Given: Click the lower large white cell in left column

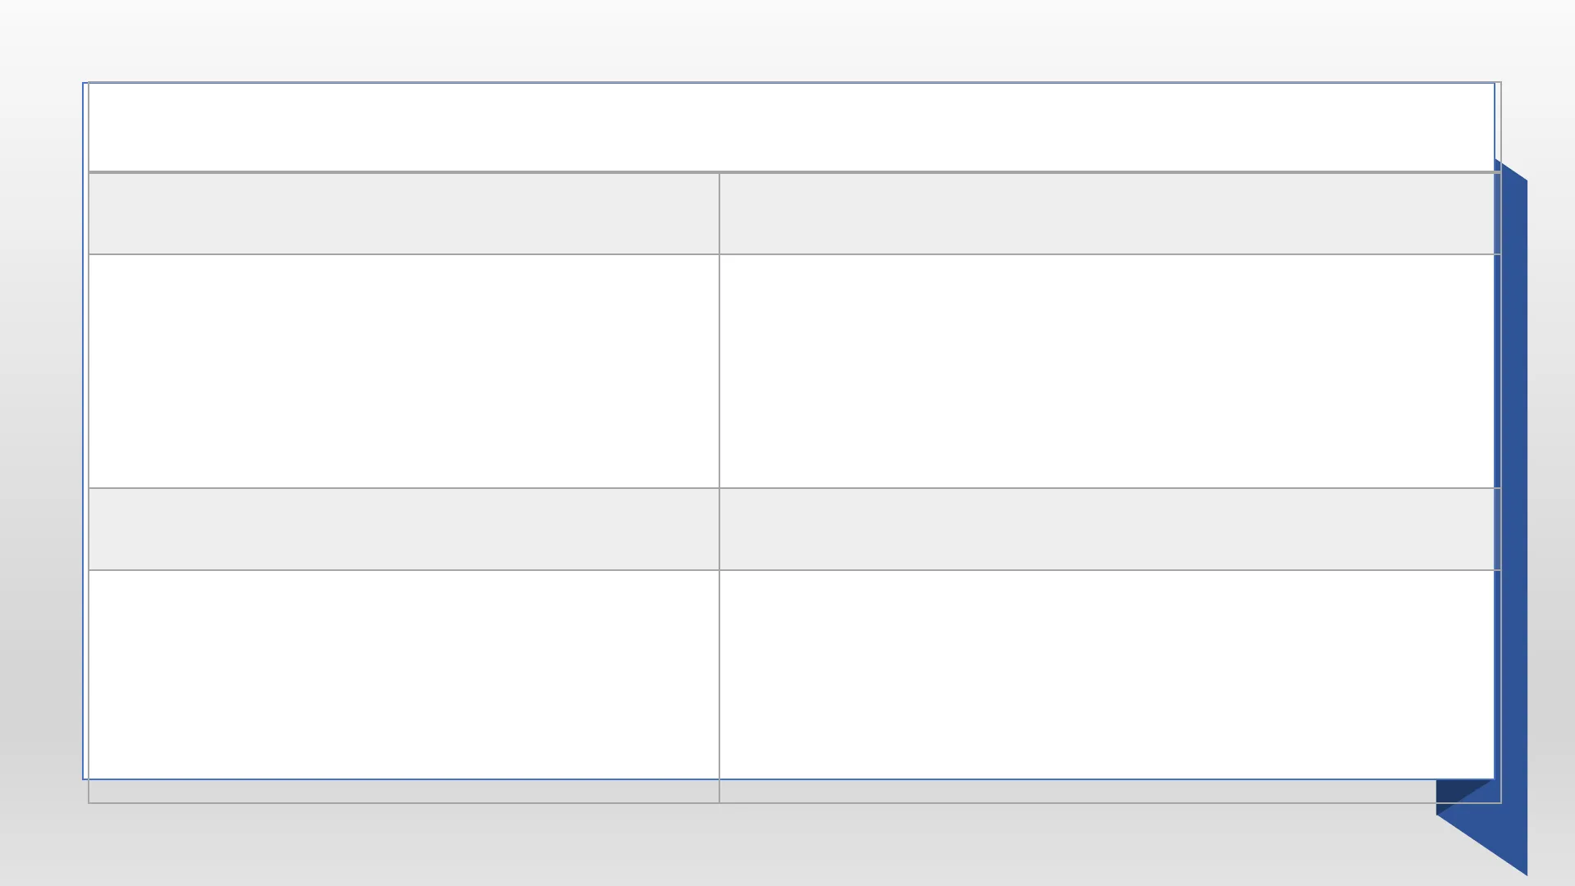Looking at the screenshot, I should click(404, 674).
